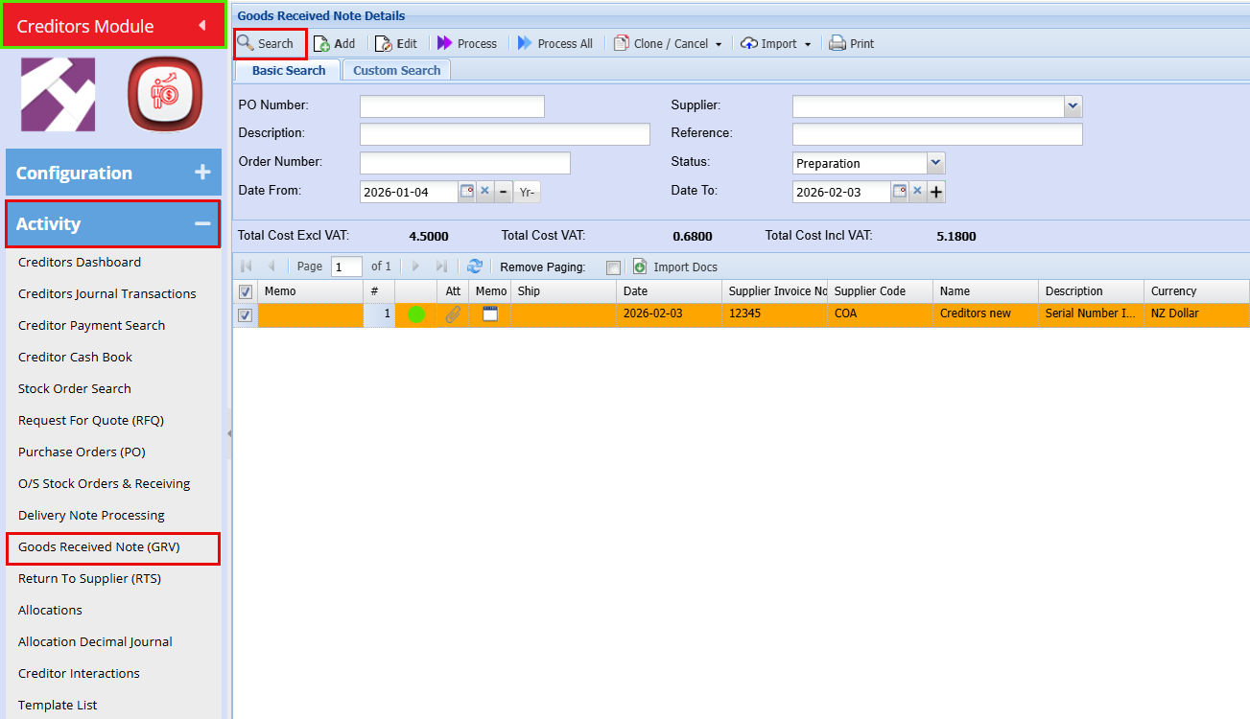Click the Process All toolbar icon

(525, 43)
